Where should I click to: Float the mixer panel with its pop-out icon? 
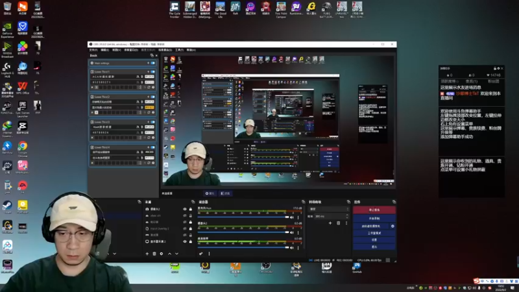[303, 202]
